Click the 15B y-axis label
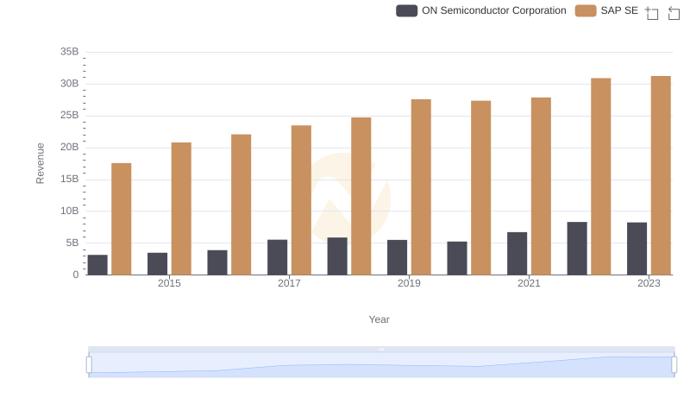Viewport: 690px width, 398px height. tap(70, 180)
